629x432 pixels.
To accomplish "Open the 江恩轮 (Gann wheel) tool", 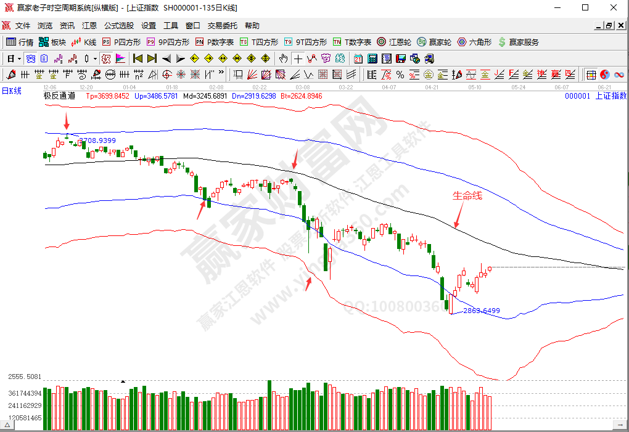I will tap(394, 42).
